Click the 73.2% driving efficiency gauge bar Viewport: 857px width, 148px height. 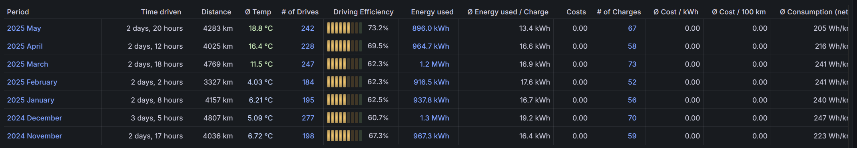pyautogui.click(x=345, y=28)
